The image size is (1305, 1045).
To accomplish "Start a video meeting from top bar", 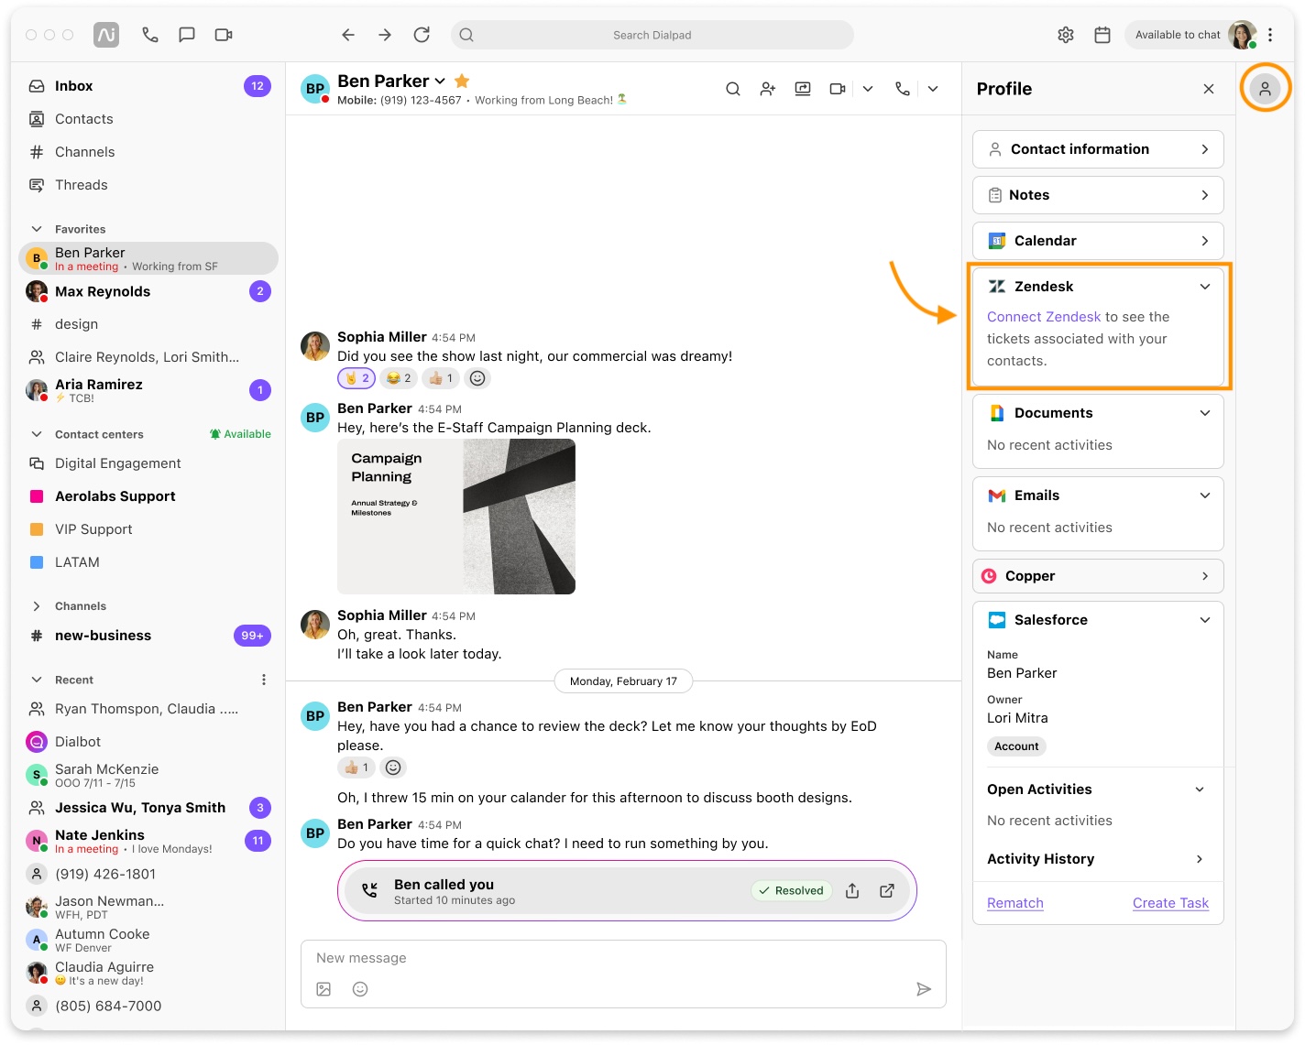I will click(224, 35).
